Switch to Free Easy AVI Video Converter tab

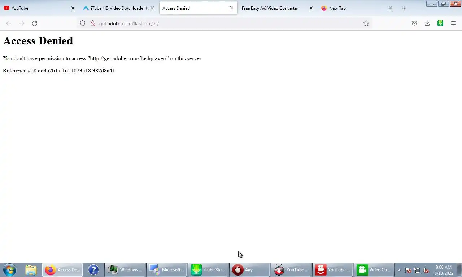click(x=278, y=8)
